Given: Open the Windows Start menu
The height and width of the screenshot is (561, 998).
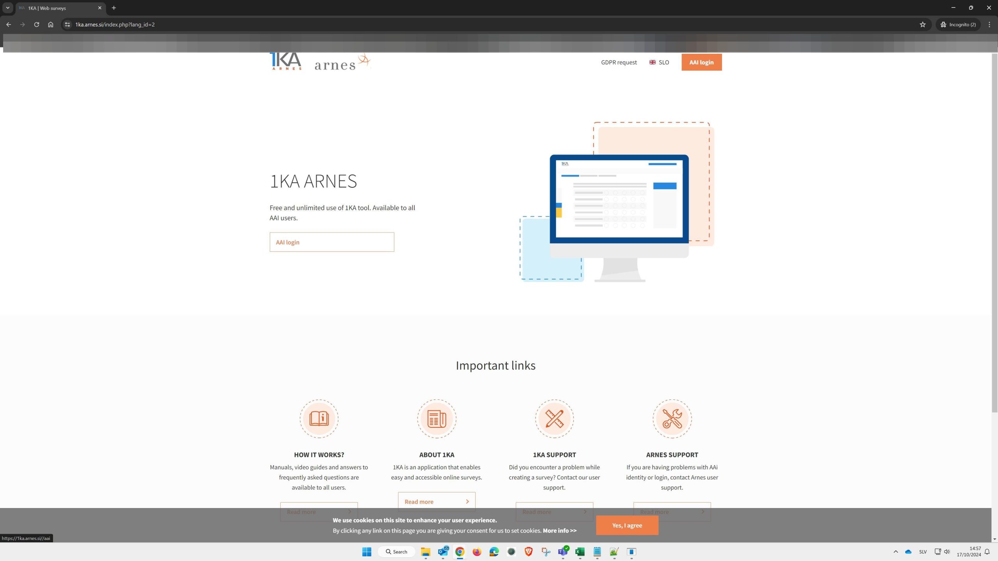Looking at the screenshot, I should click(366, 552).
